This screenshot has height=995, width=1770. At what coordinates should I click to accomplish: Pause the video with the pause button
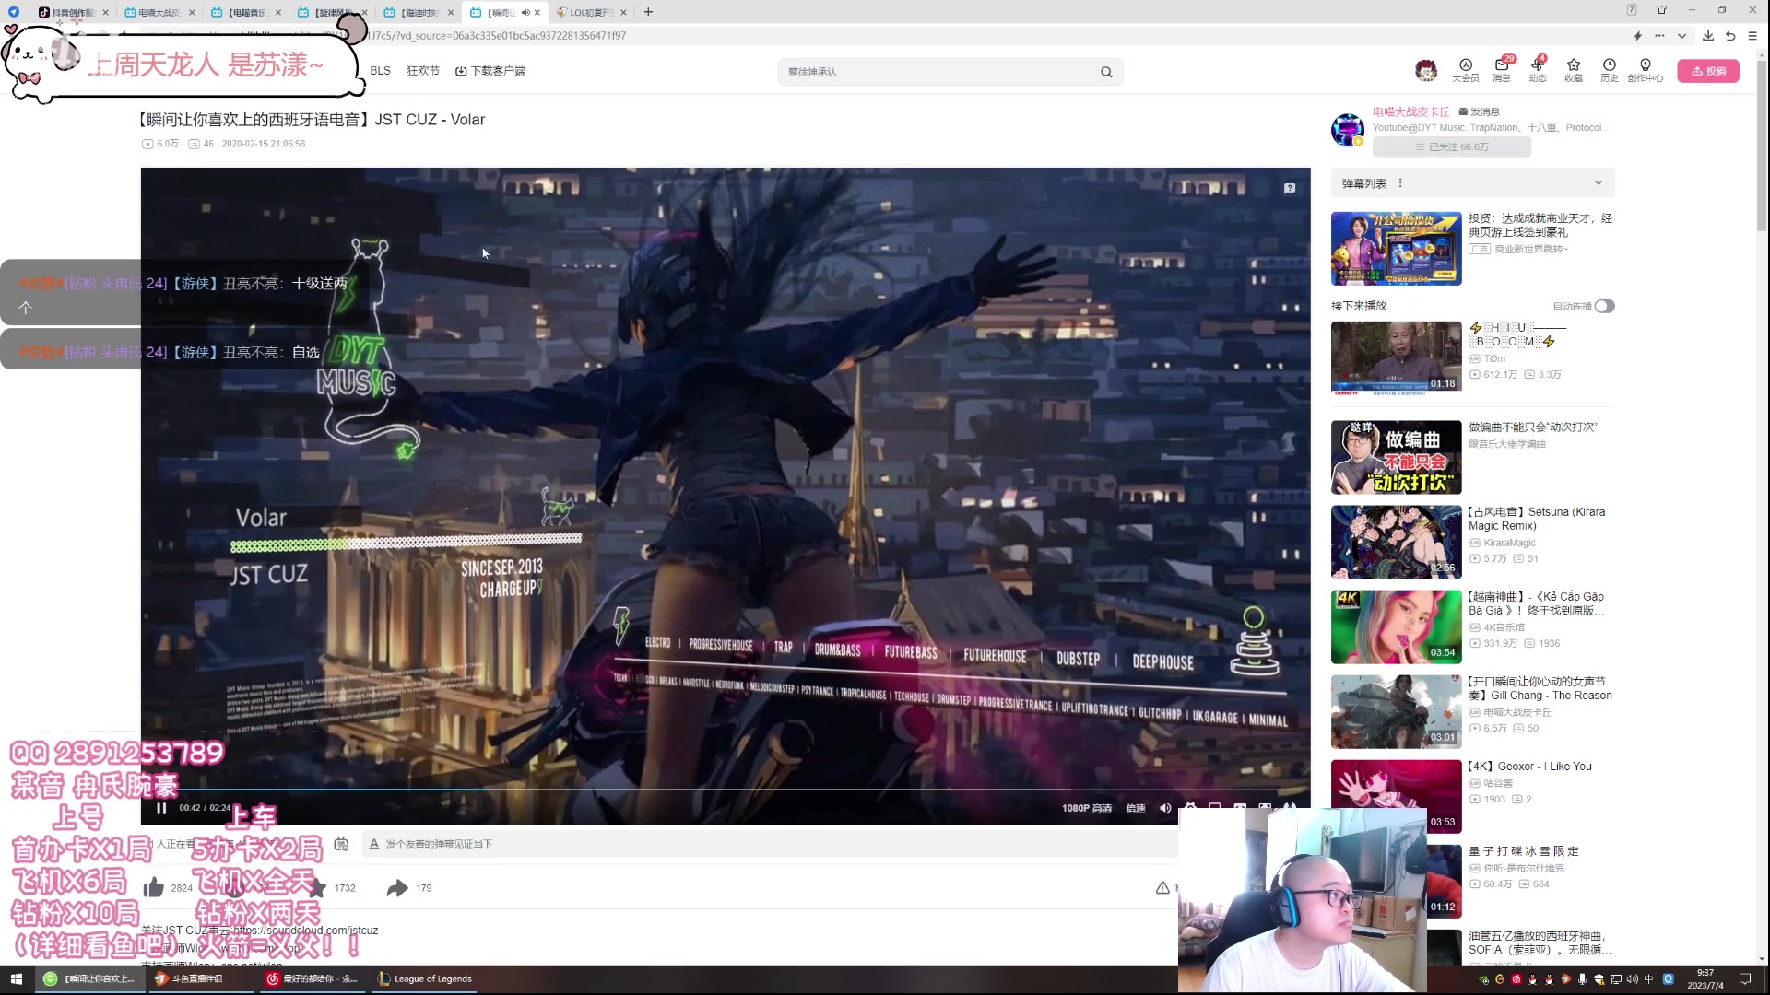[161, 808]
